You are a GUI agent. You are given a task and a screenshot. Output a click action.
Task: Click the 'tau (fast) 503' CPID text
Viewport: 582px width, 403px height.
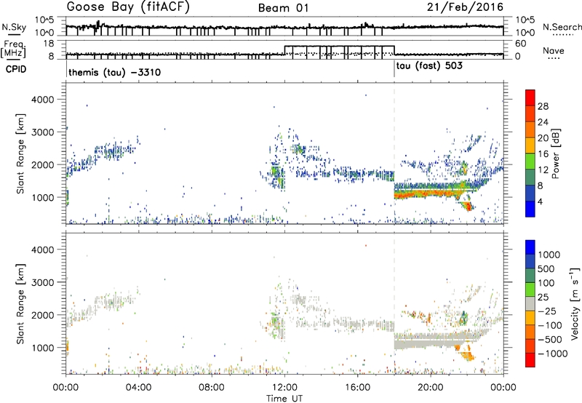429,66
